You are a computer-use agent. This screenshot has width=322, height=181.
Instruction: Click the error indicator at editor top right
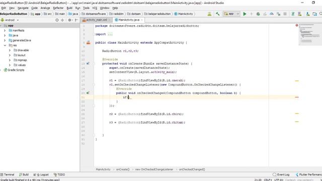[297, 25]
